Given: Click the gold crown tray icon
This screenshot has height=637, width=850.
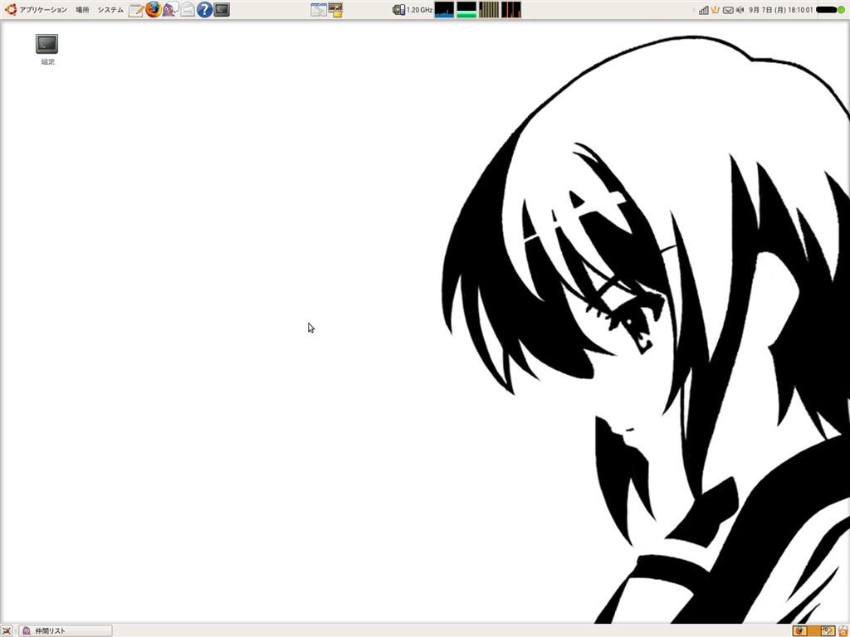Looking at the screenshot, I should (715, 10).
